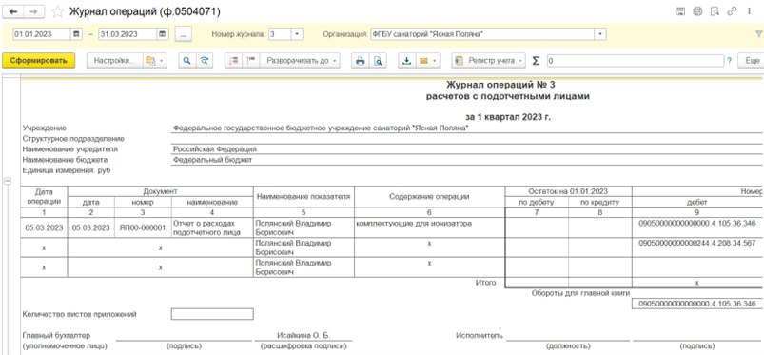Click the find next icon
Screen dimensions: 764x355
pos(205,61)
